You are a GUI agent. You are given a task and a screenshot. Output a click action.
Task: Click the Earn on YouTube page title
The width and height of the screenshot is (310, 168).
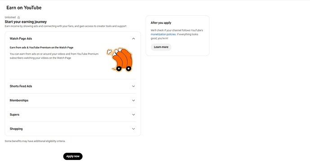pyautogui.click(x=24, y=8)
